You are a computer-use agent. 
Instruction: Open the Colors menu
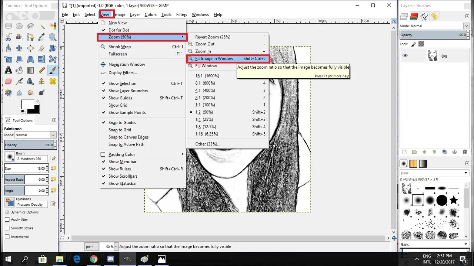pos(150,14)
